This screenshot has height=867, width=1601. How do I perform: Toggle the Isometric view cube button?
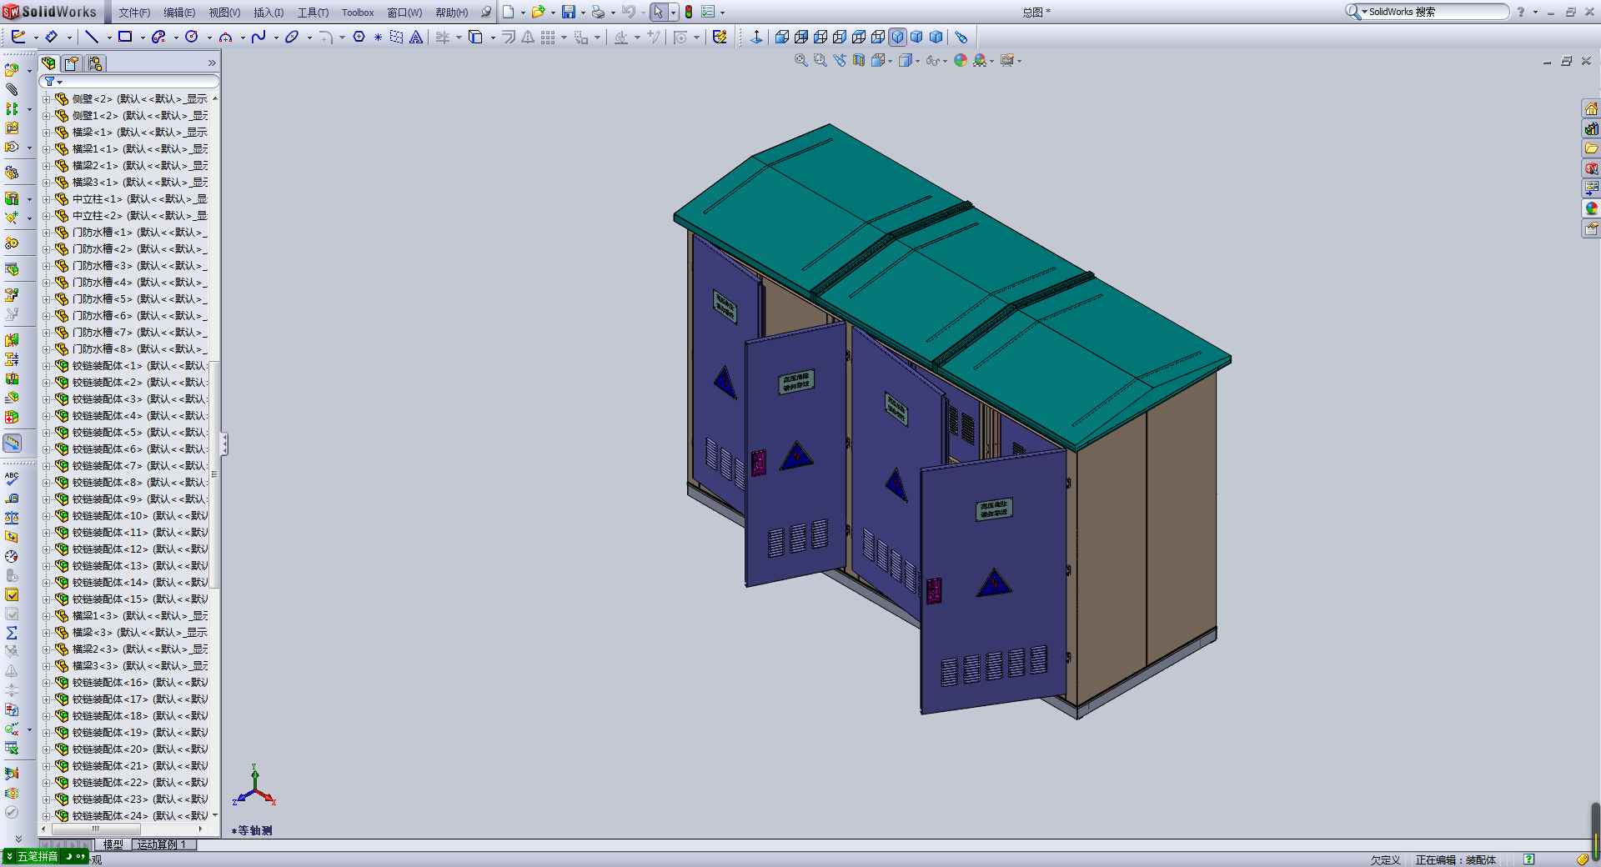[897, 37]
